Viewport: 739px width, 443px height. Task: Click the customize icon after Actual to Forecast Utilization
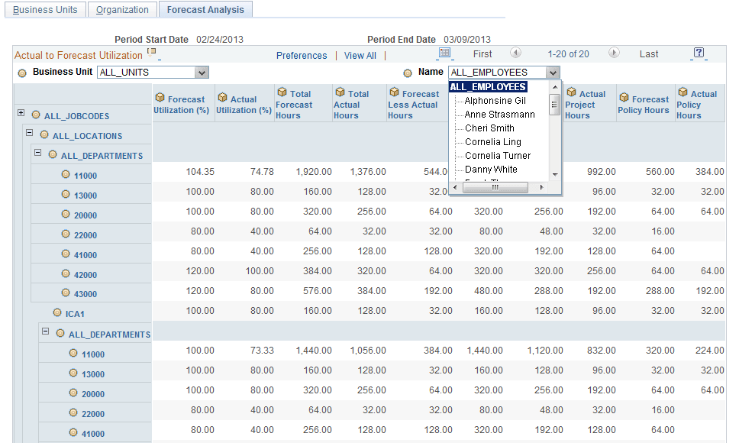(150, 51)
